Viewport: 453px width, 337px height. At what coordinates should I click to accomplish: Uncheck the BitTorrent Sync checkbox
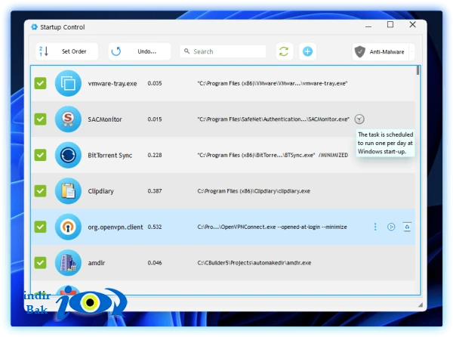40,155
